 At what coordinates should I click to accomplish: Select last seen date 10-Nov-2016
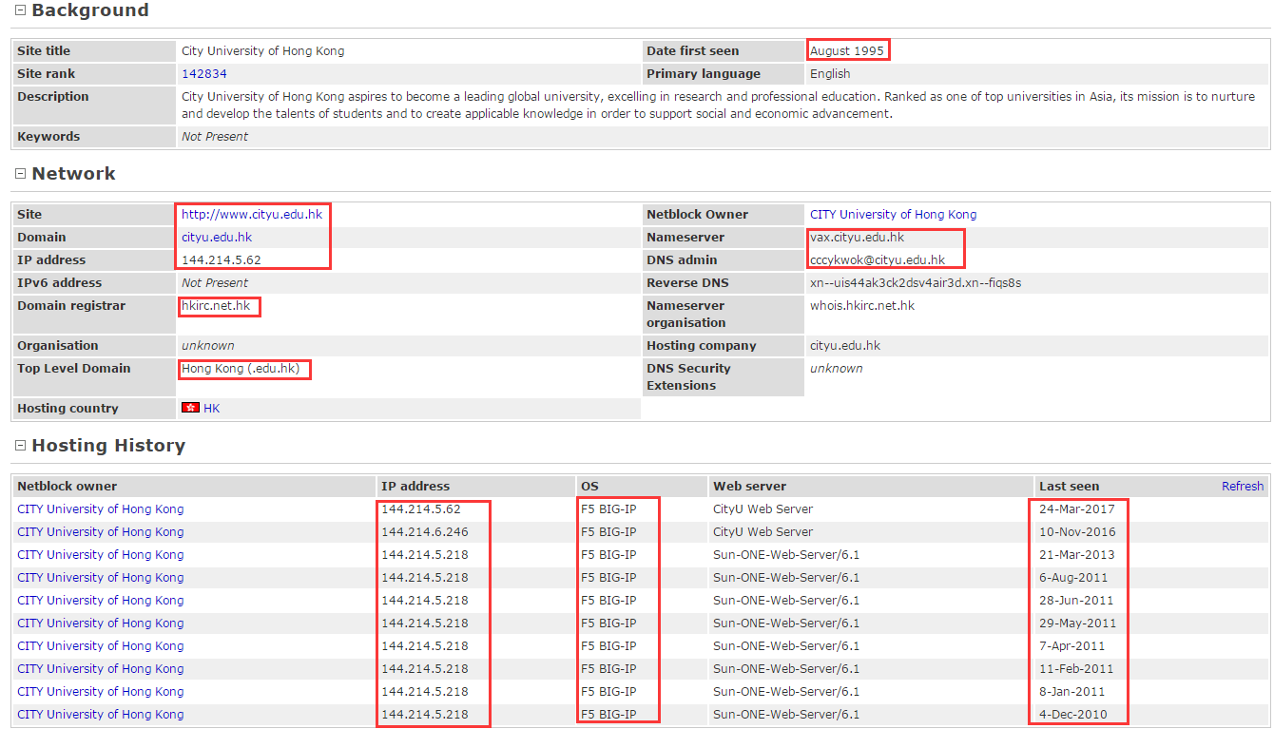[x=1078, y=532]
